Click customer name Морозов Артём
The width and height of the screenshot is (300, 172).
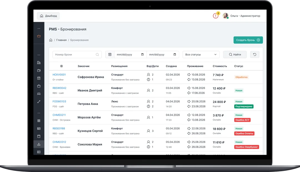point(89,117)
